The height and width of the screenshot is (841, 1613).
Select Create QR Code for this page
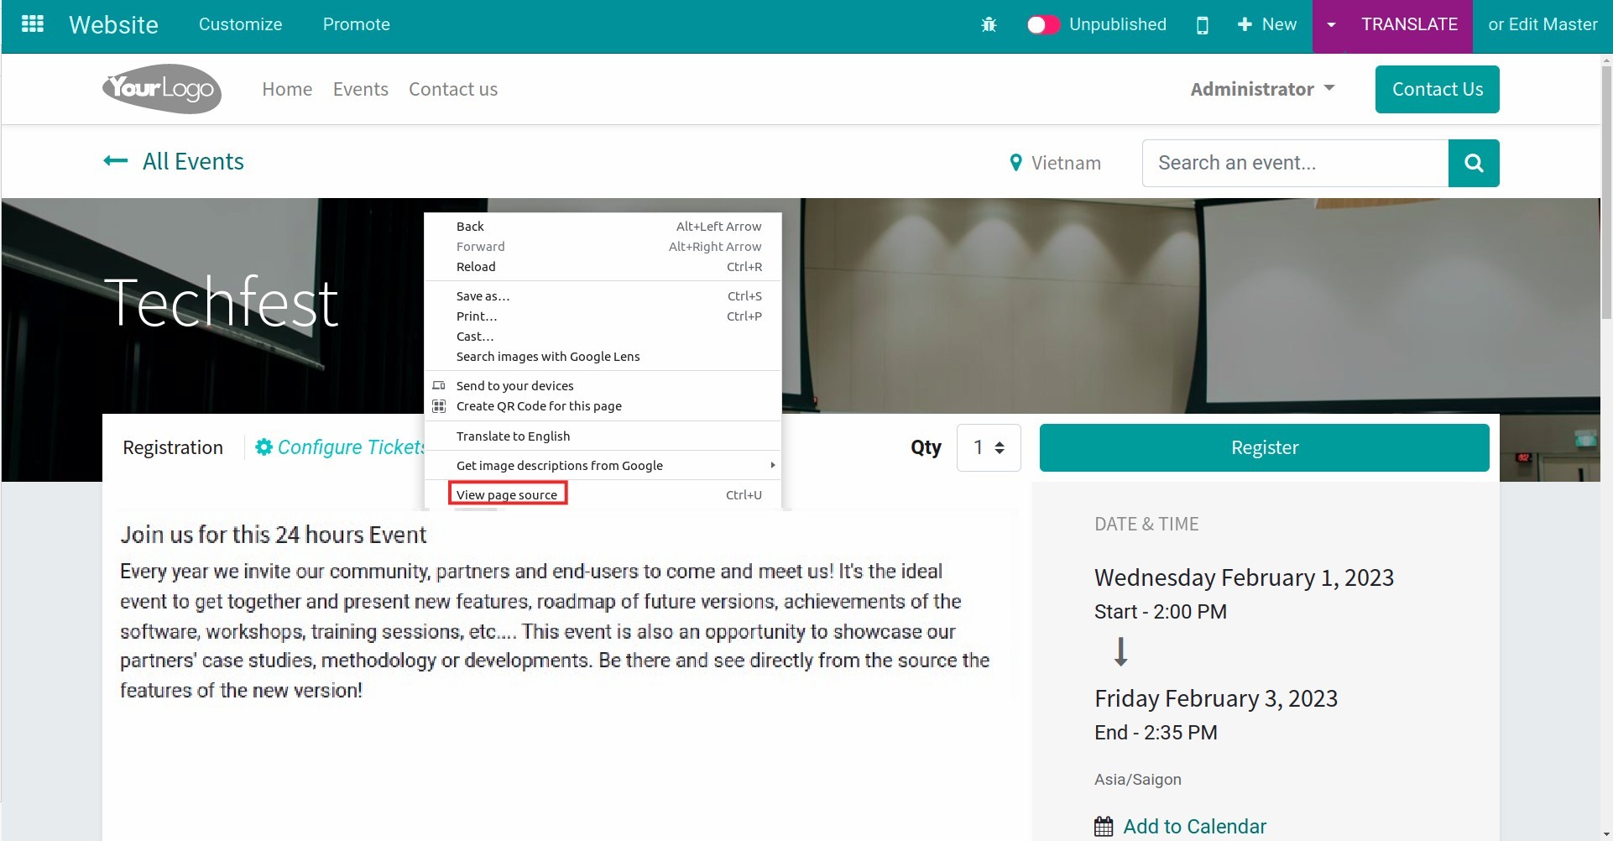tap(539, 405)
